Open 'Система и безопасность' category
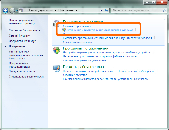169x130 pixels. pyautogui.click(x=24, y=30)
